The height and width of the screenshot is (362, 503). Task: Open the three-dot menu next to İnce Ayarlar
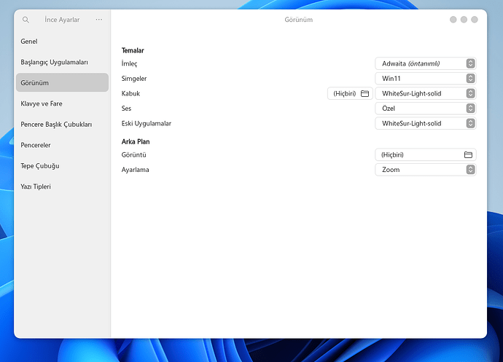pyautogui.click(x=99, y=20)
